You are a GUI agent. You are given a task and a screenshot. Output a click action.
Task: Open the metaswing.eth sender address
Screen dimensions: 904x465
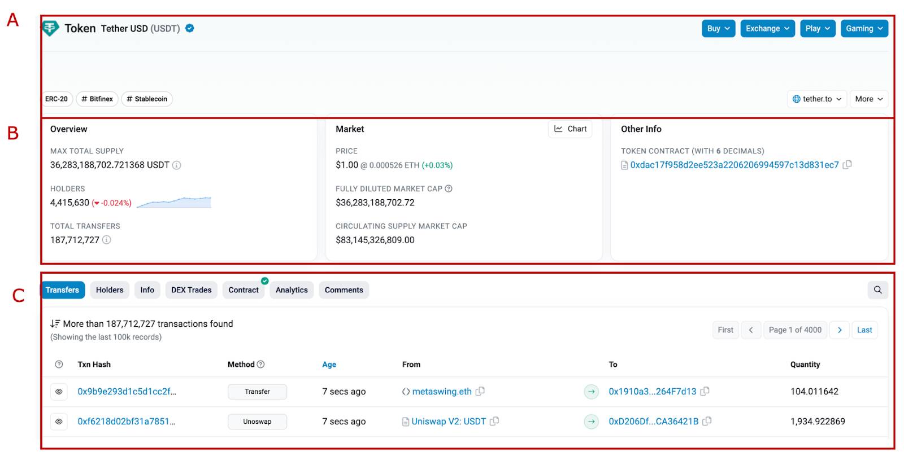442,391
